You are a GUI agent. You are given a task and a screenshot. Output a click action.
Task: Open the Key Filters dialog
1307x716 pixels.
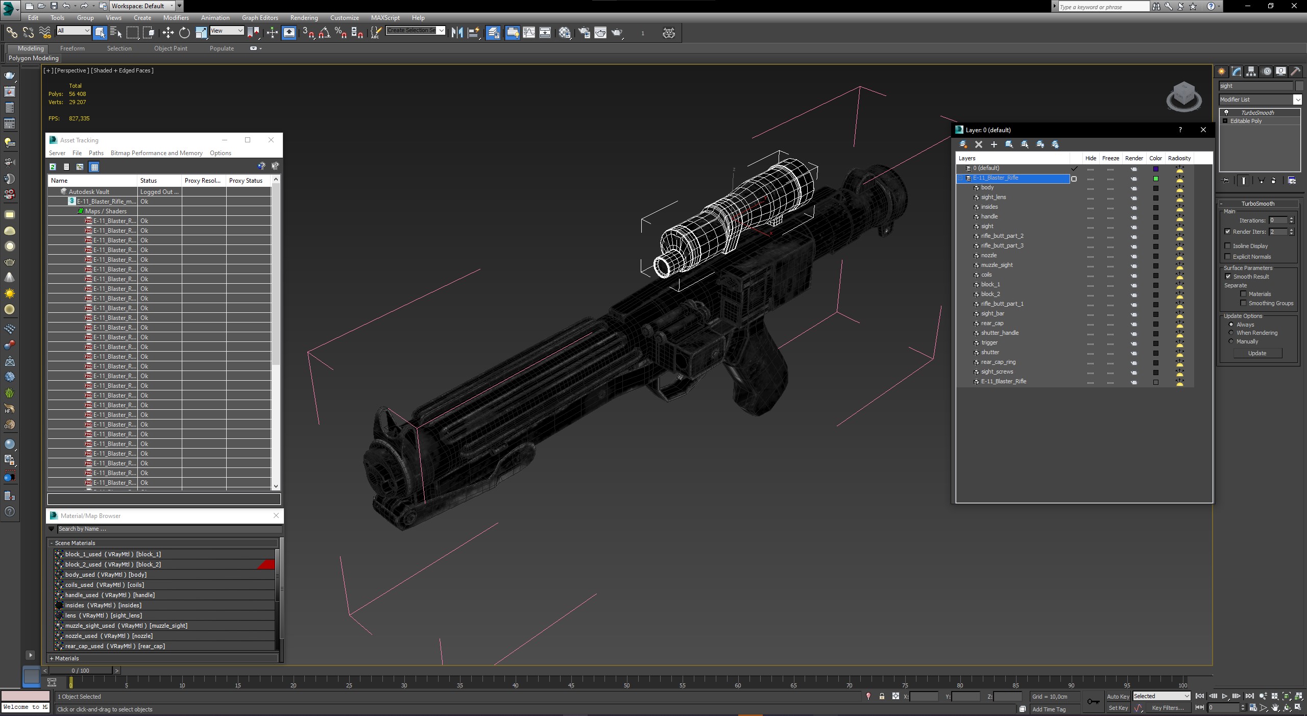pos(1168,708)
